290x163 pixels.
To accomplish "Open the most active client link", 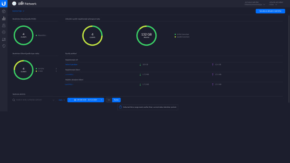I will [69, 74].
